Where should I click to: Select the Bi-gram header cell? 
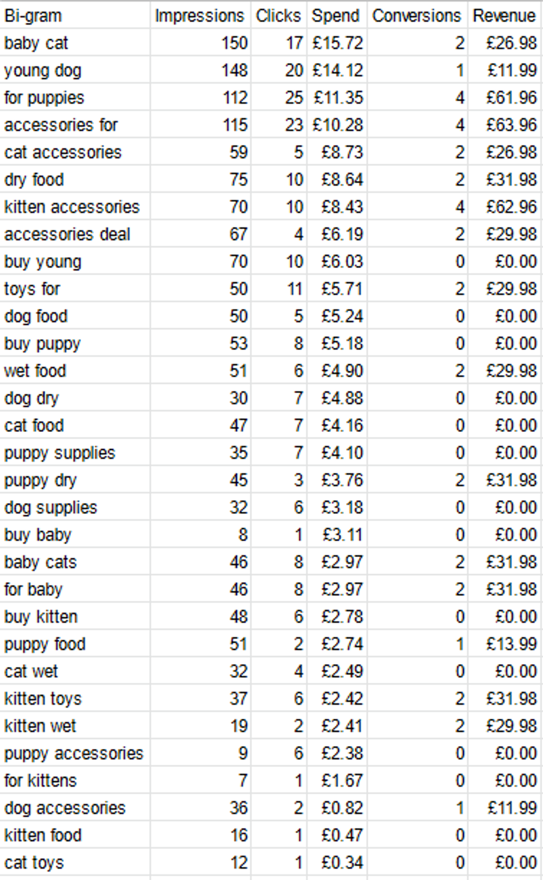click(x=75, y=15)
